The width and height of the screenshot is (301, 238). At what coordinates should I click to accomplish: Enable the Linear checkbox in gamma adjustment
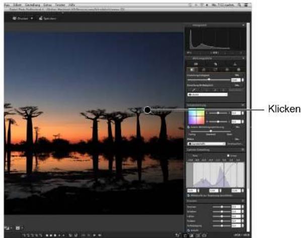point(228,155)
